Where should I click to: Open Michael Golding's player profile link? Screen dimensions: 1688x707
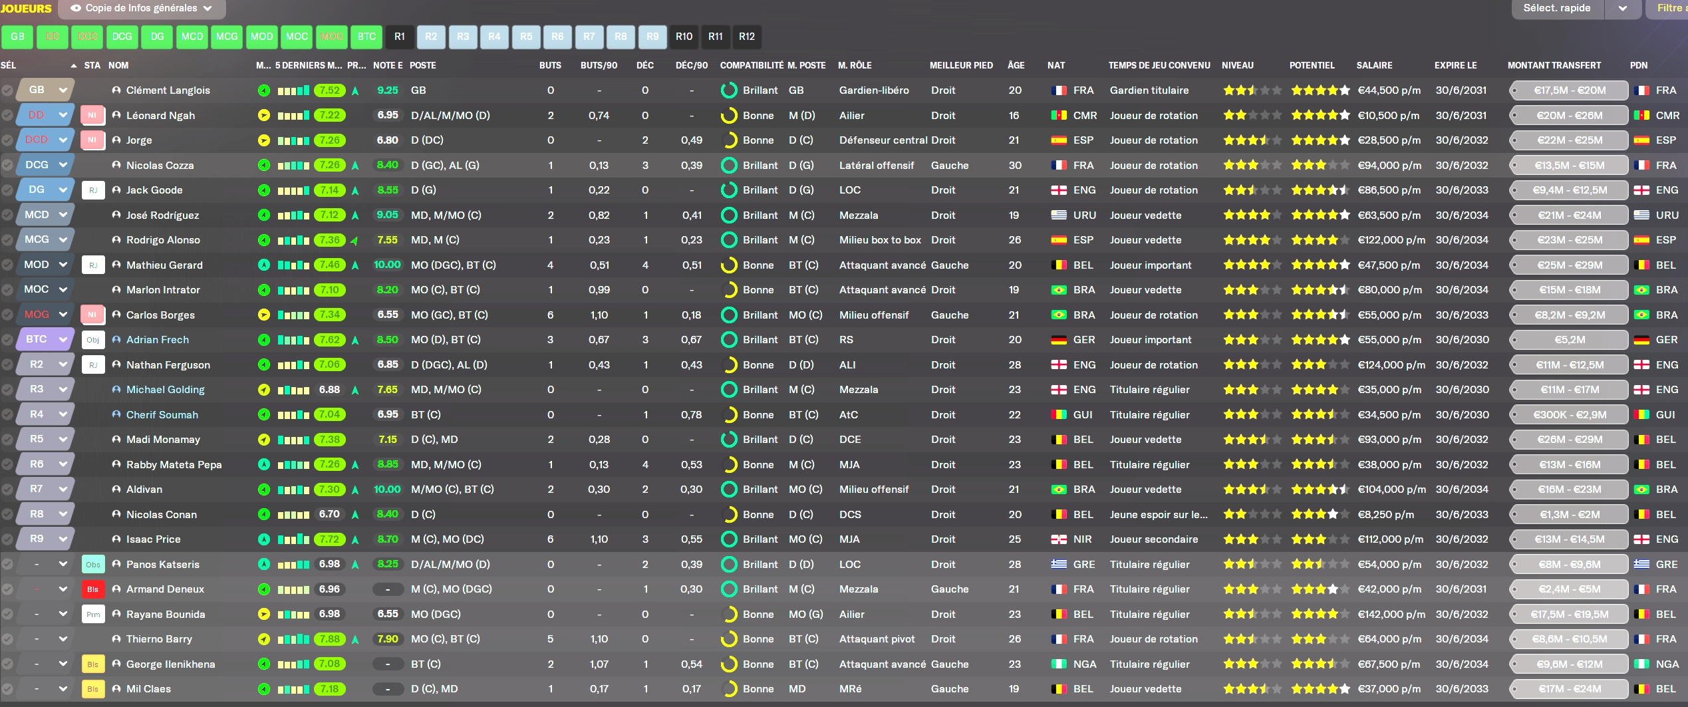coord(166,390)
